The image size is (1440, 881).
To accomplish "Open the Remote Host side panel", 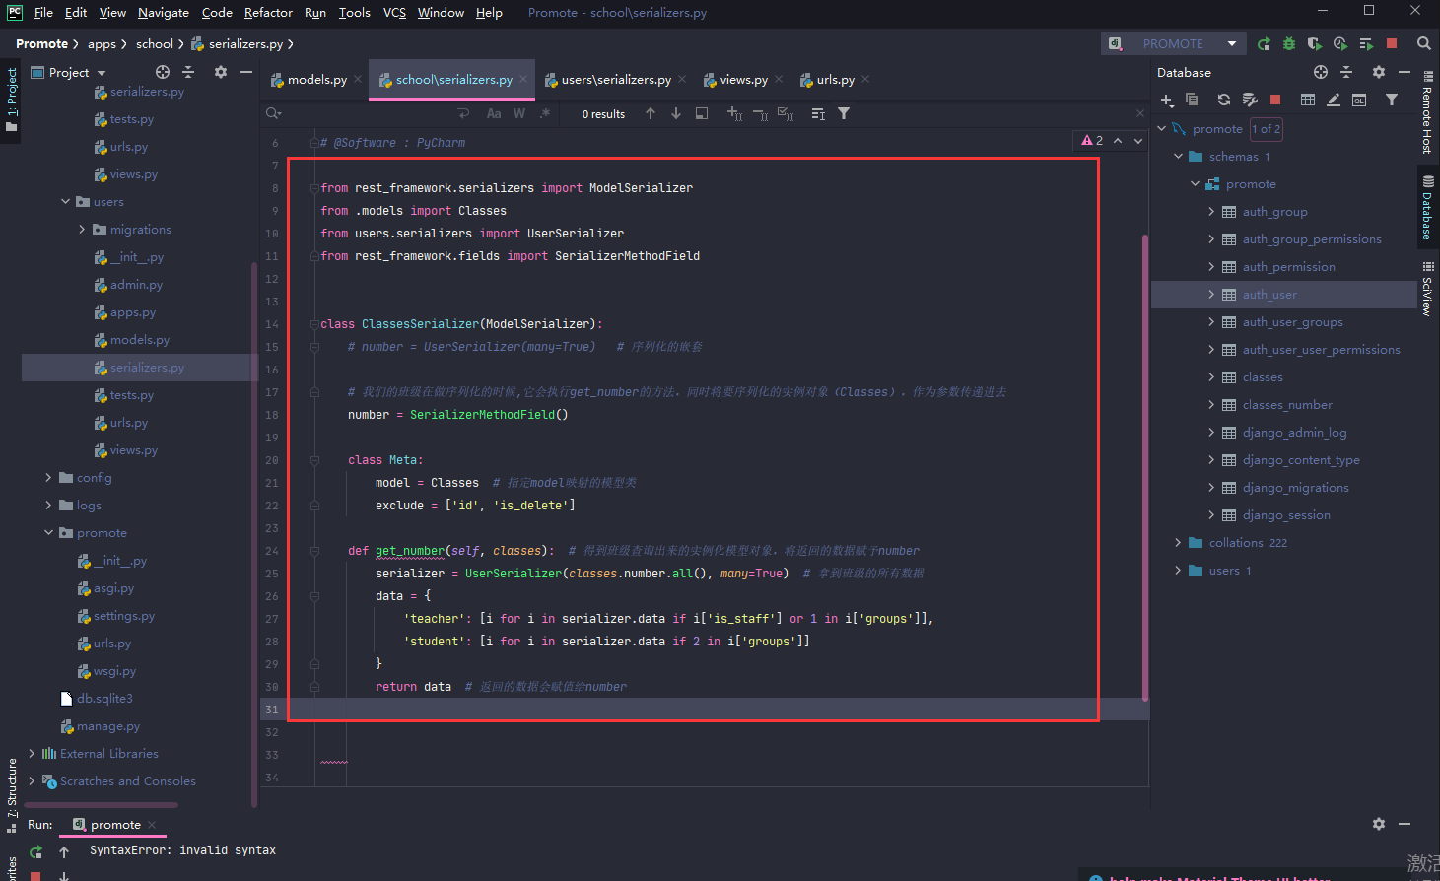I will pos(1427,112).
